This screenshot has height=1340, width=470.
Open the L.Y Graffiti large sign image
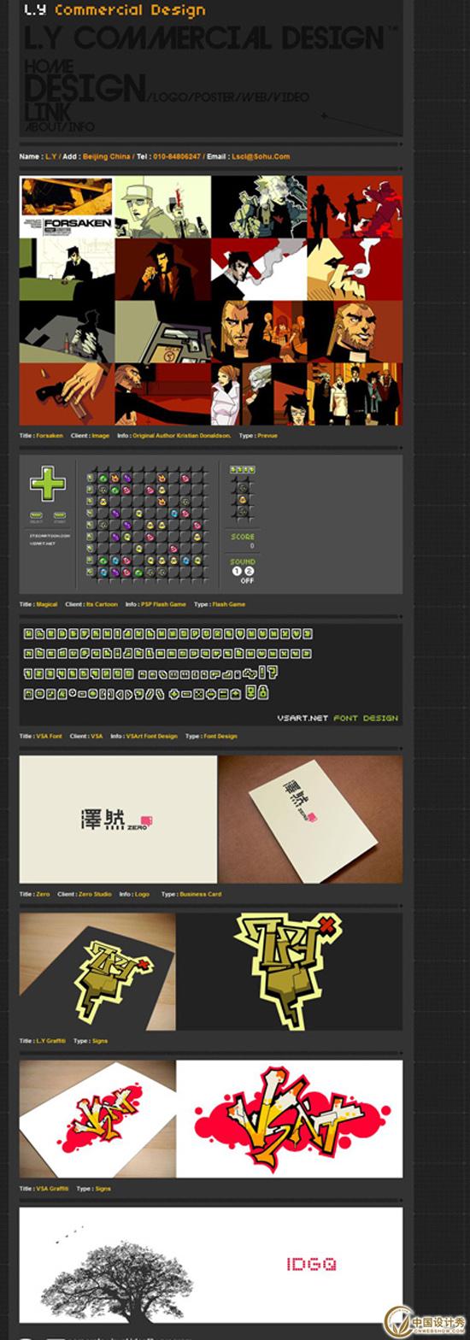pyautogui.click(x=290, y=971)
